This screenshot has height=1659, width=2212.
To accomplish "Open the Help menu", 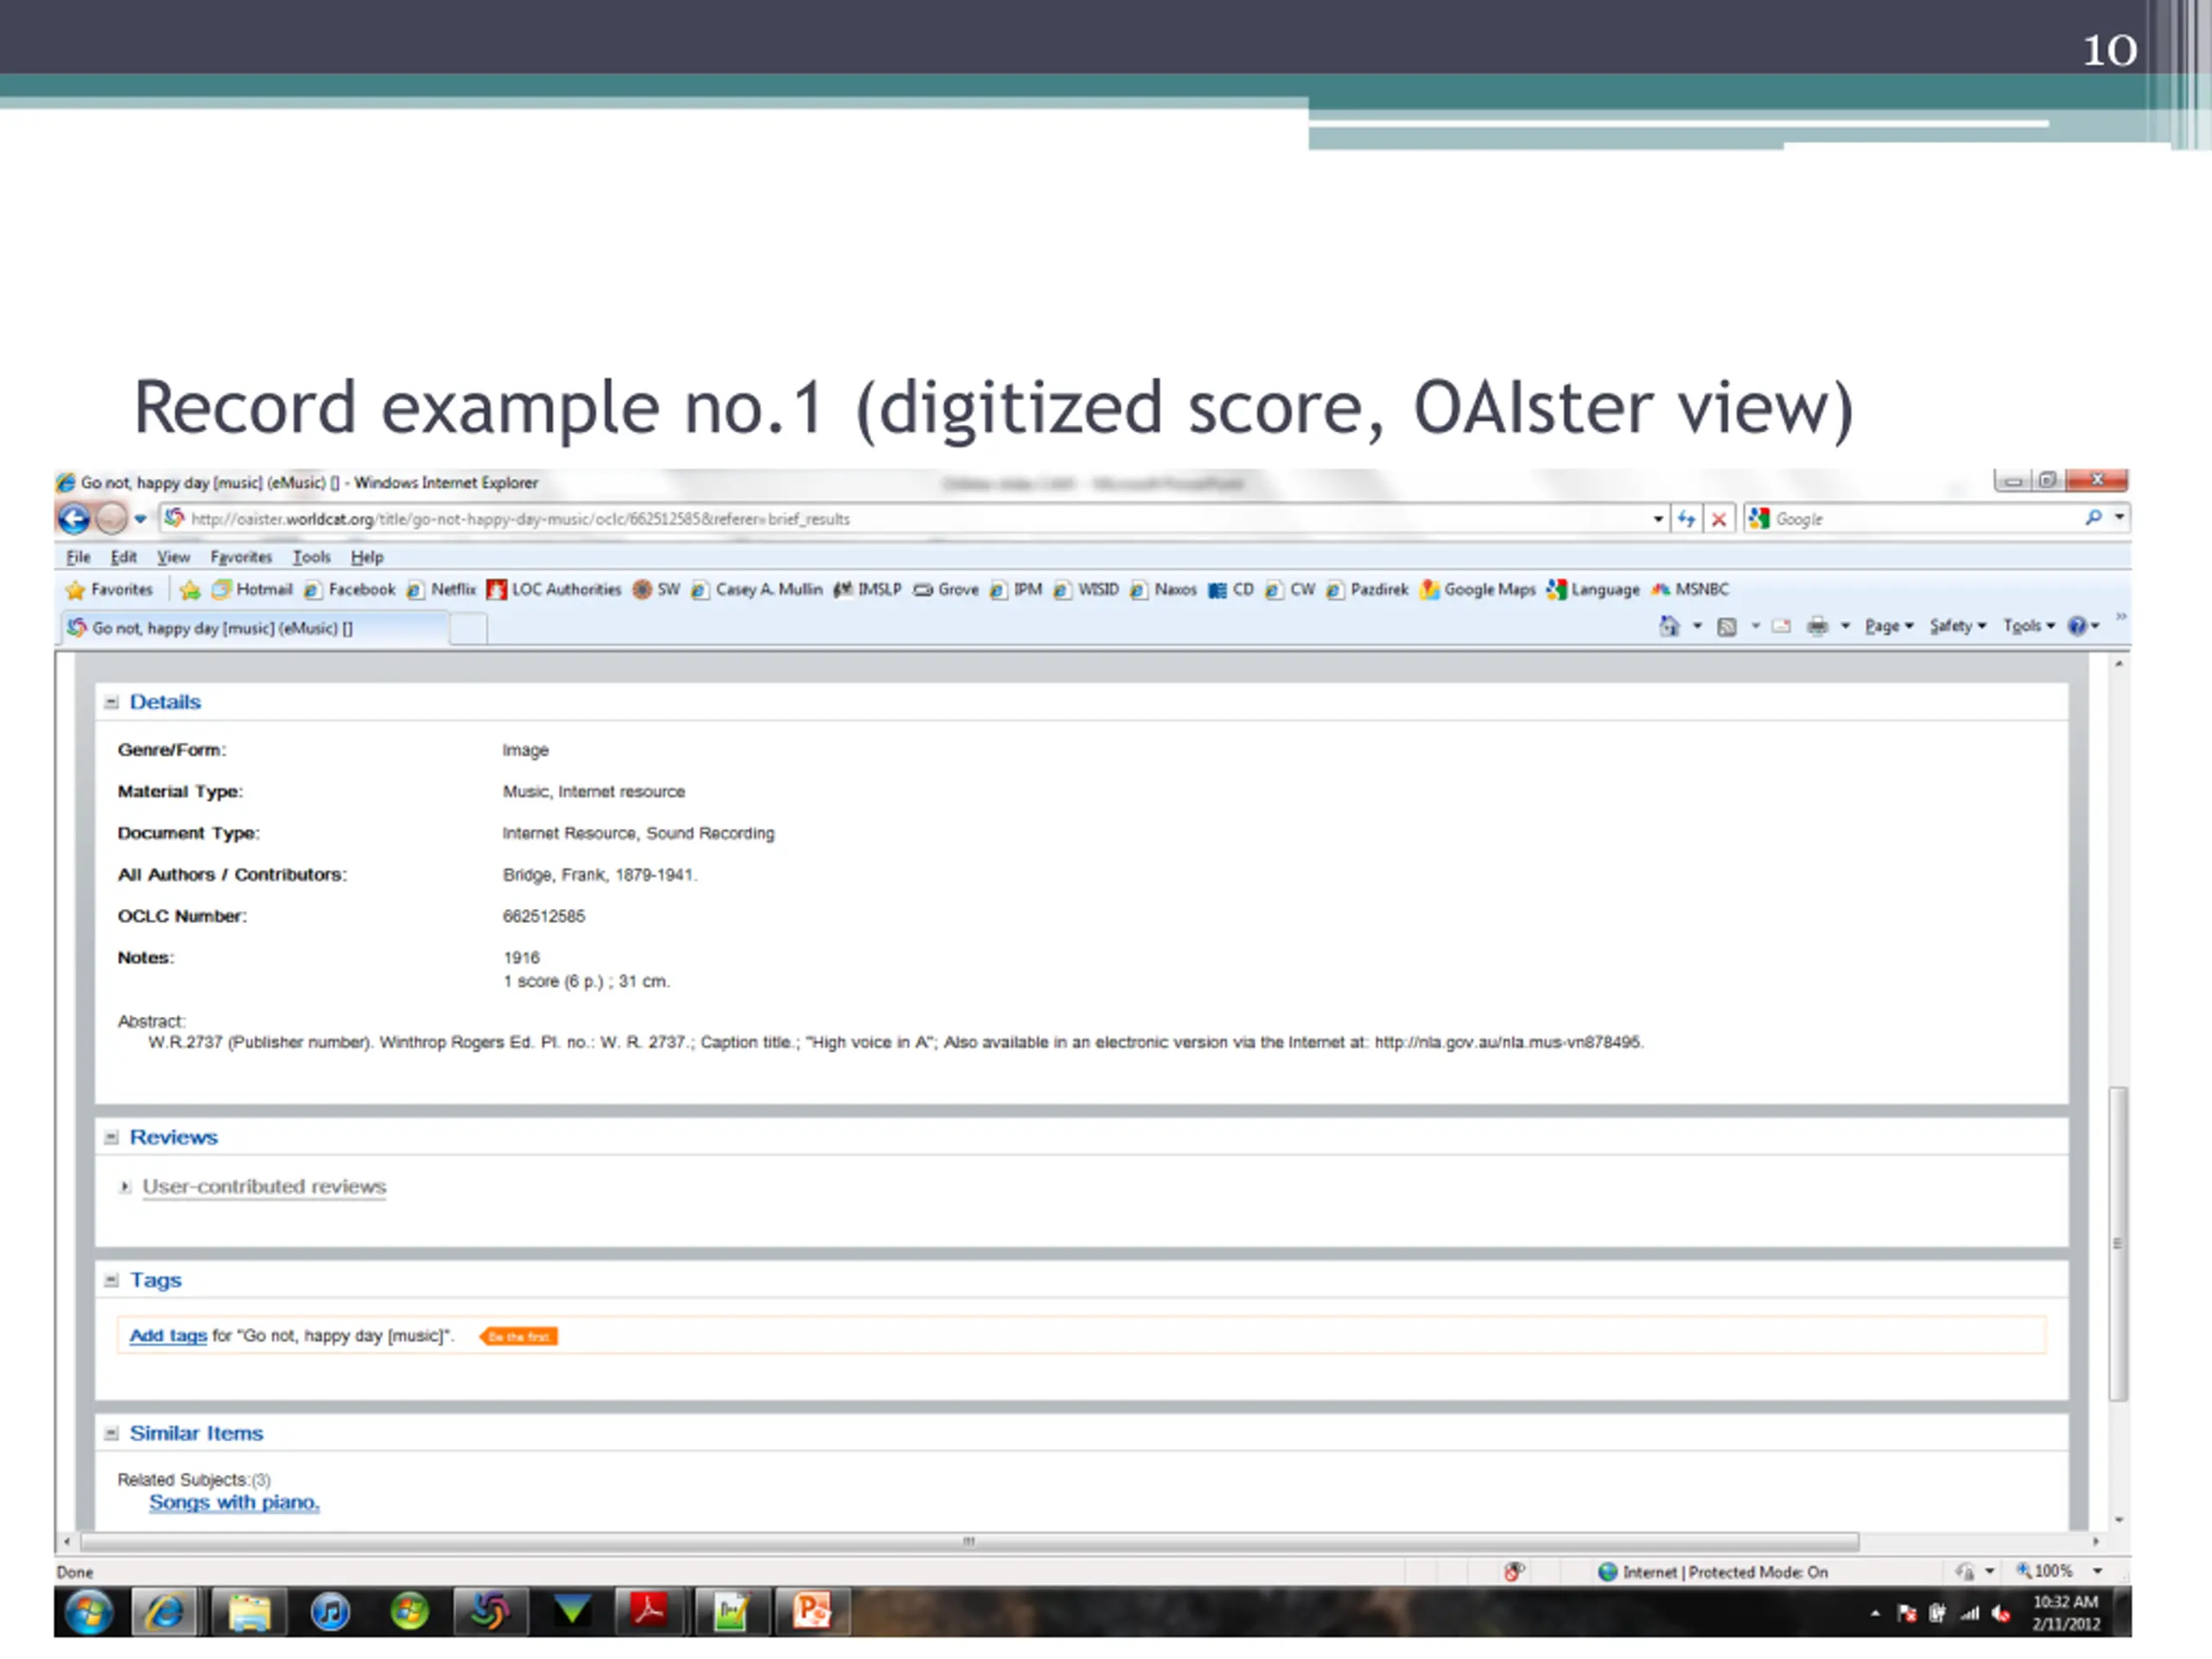I will click(367, 557).
